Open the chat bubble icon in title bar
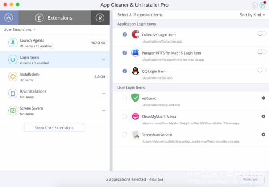This screenshot has height=187, width=269. (x=255, y=5)
